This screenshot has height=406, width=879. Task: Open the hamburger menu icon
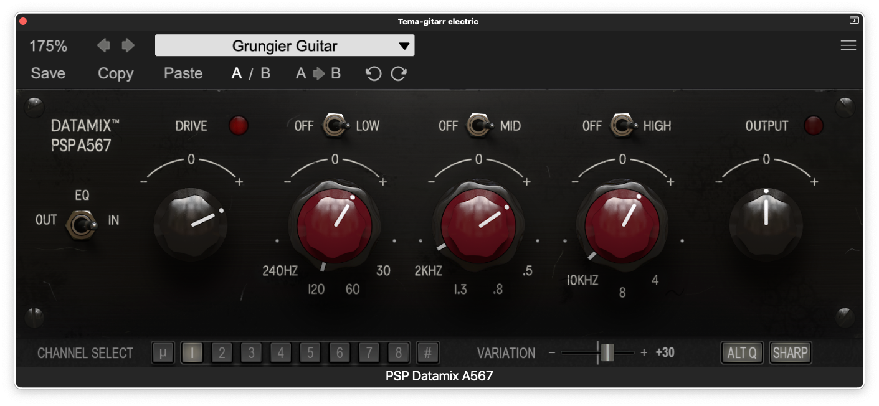tap(848, 45)
